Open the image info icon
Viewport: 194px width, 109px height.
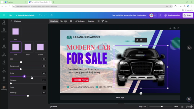pyautogui.click(x=65, y=21)
